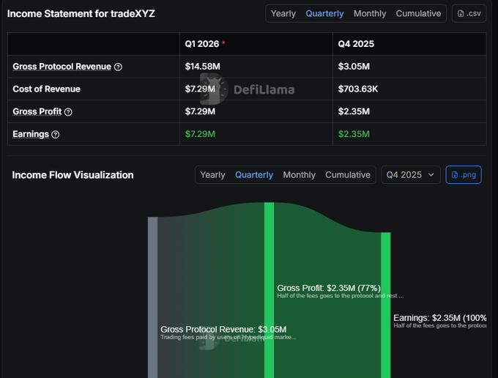Select Monthly in the Income Statement period toggle

tap(370, 13)
